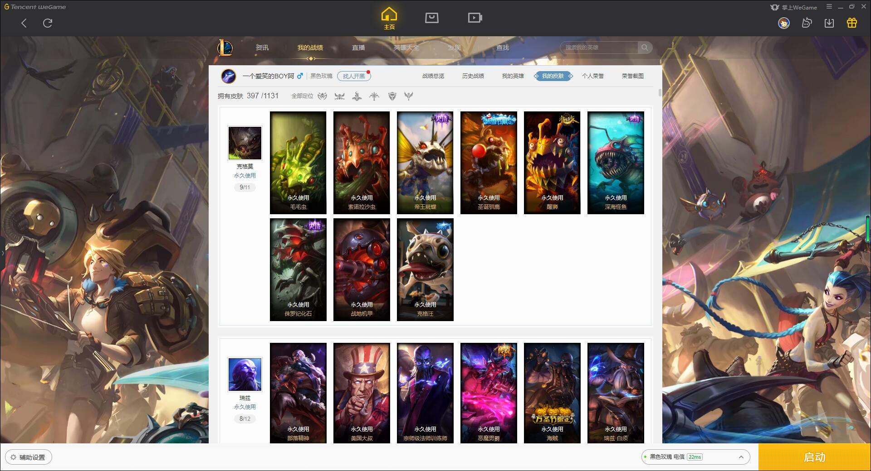Filter skins by second role icon
The image size is (871, 471).
(340, 96)
